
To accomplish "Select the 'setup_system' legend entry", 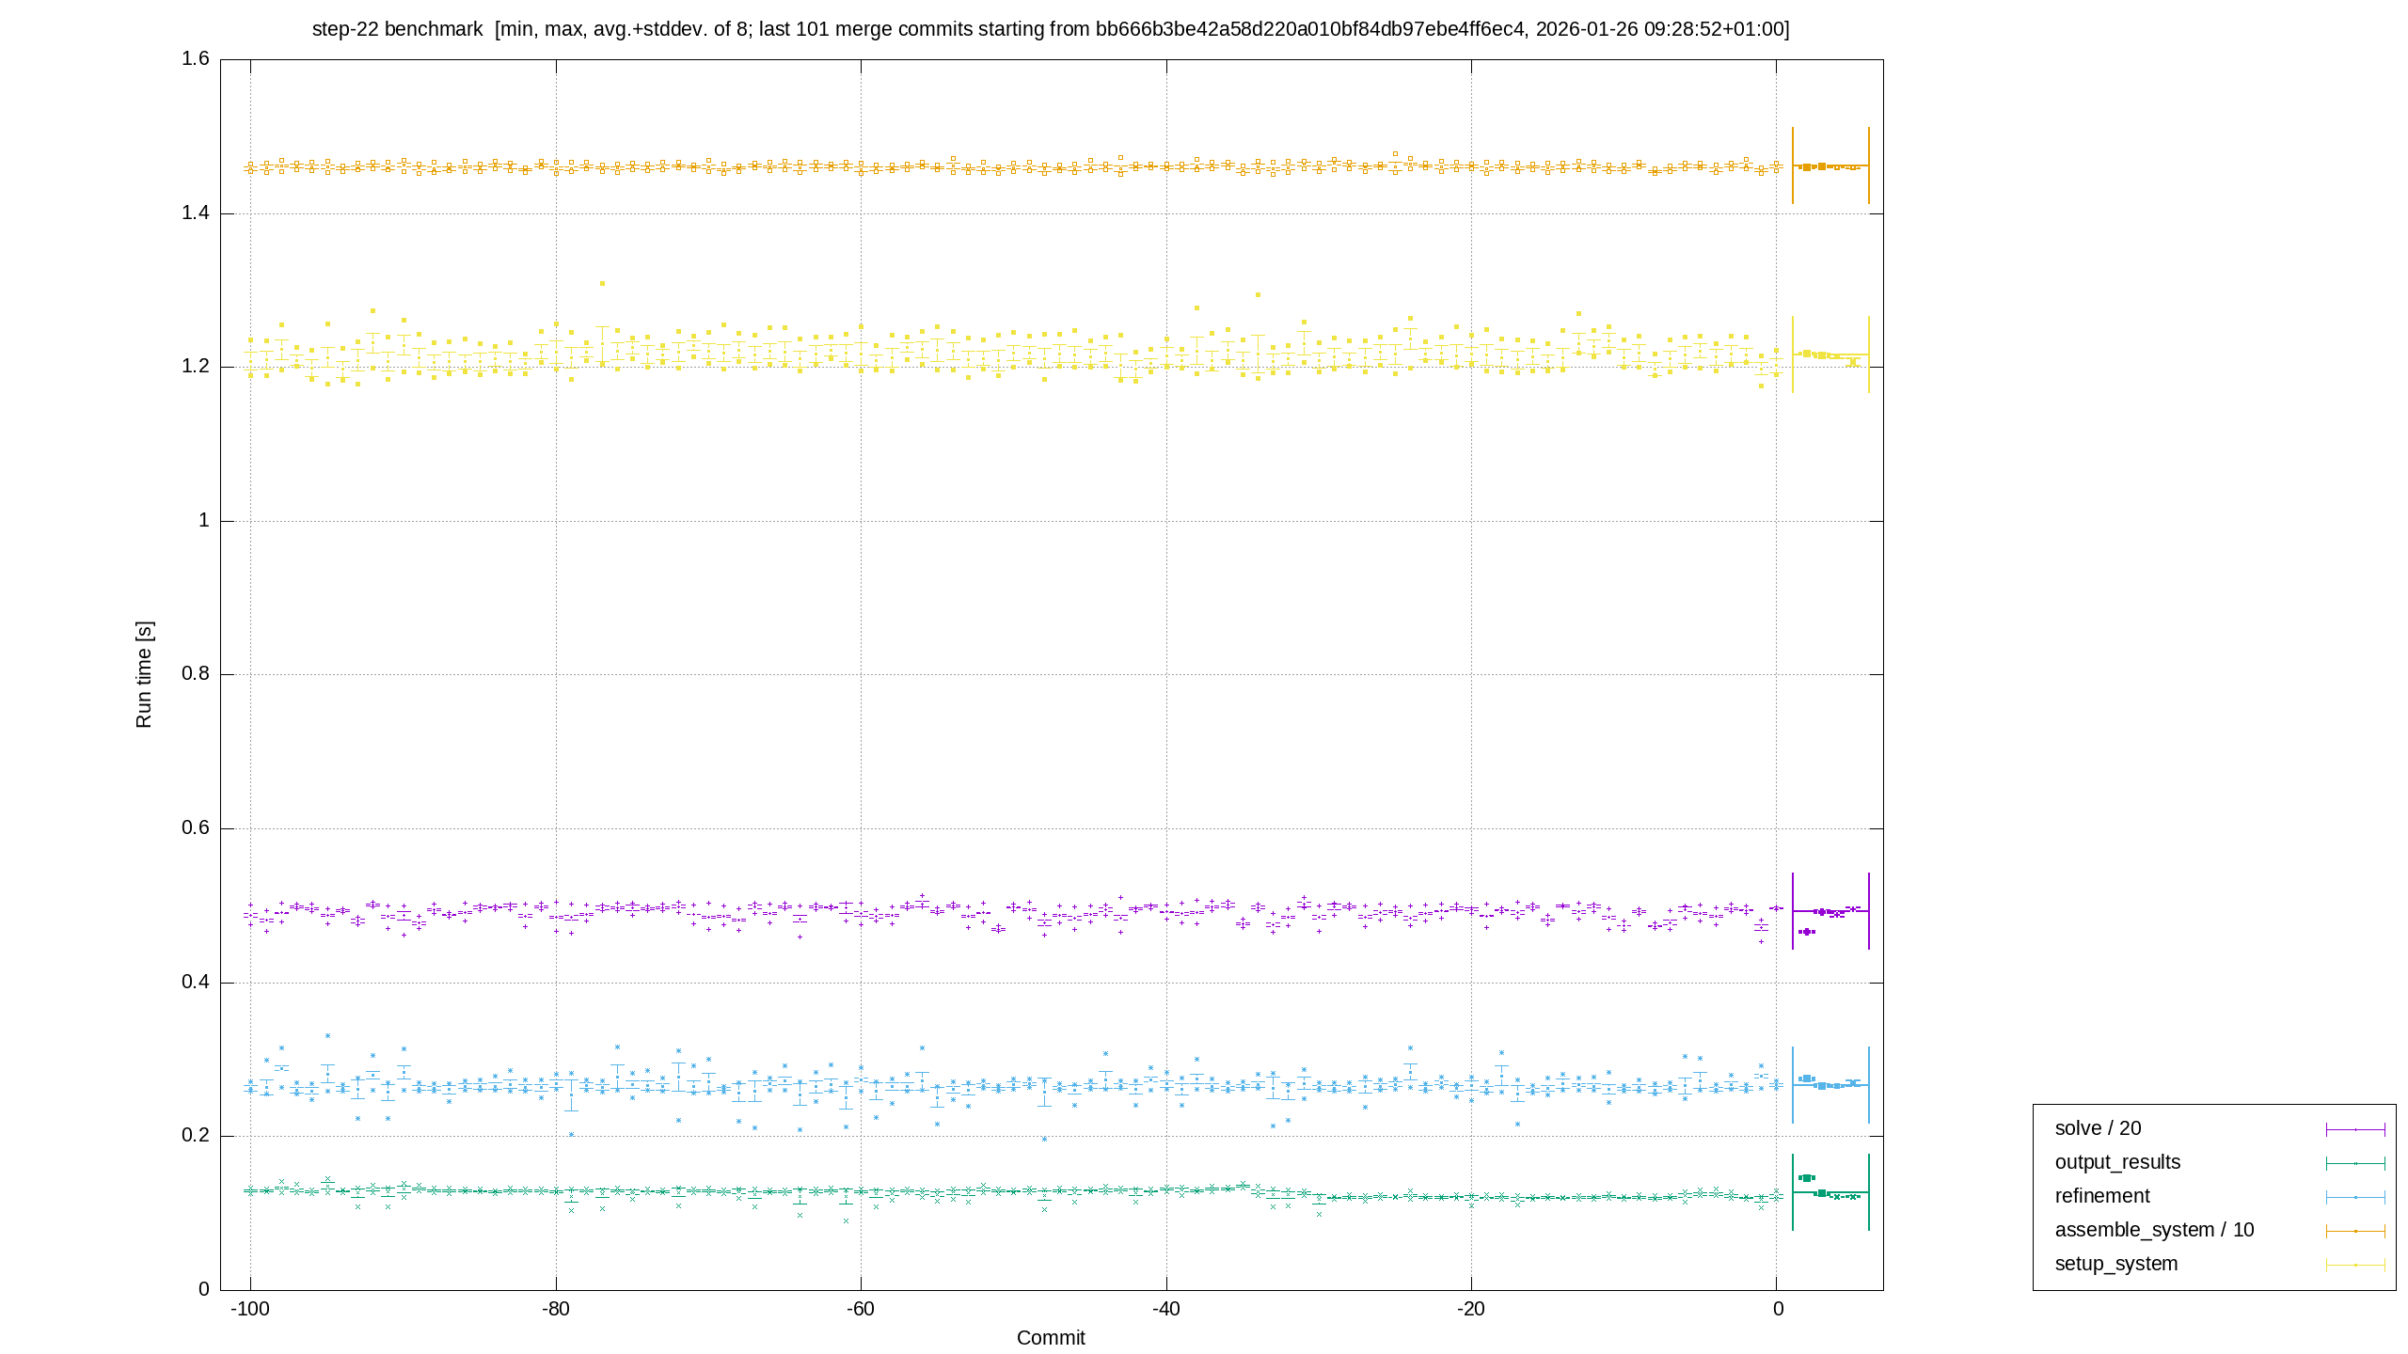I will tap(2116, 1264).
